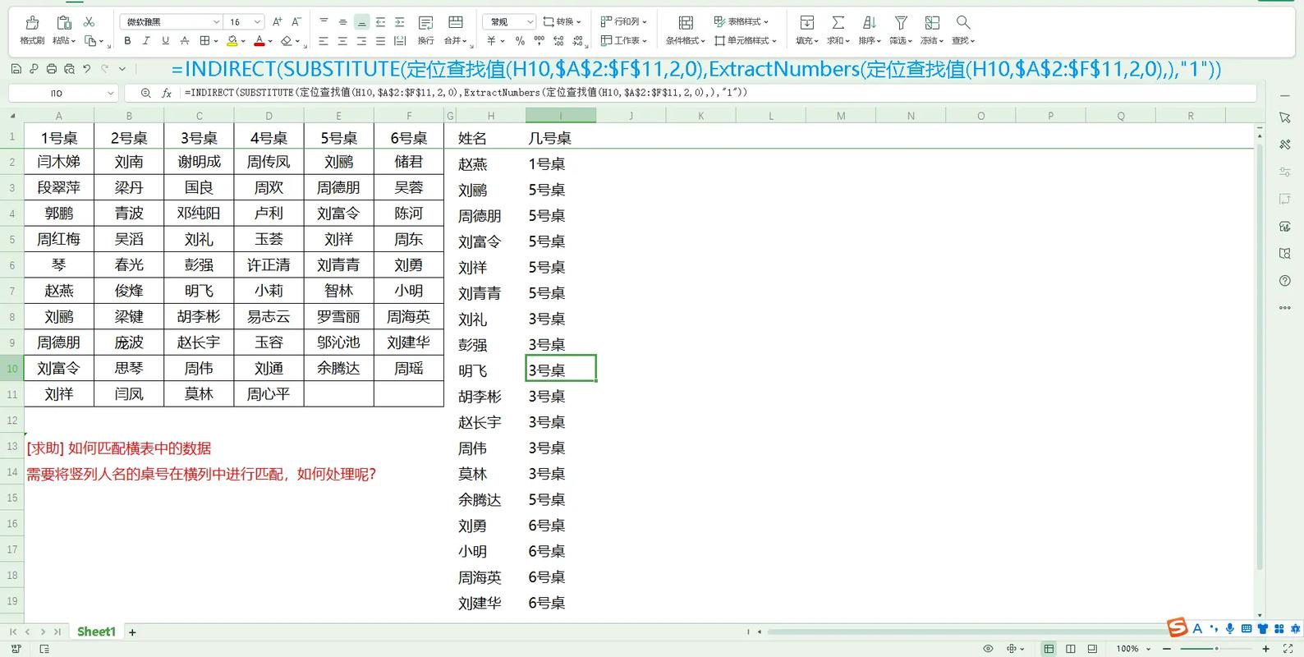
Task: Click the Cut scissors icon
Action: click(89, 22)
